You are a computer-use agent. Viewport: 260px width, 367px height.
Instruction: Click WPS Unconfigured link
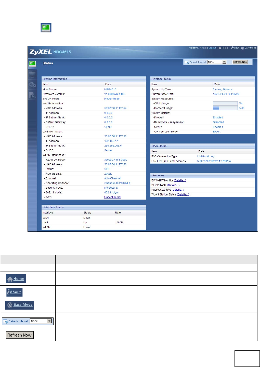[112, 197]
